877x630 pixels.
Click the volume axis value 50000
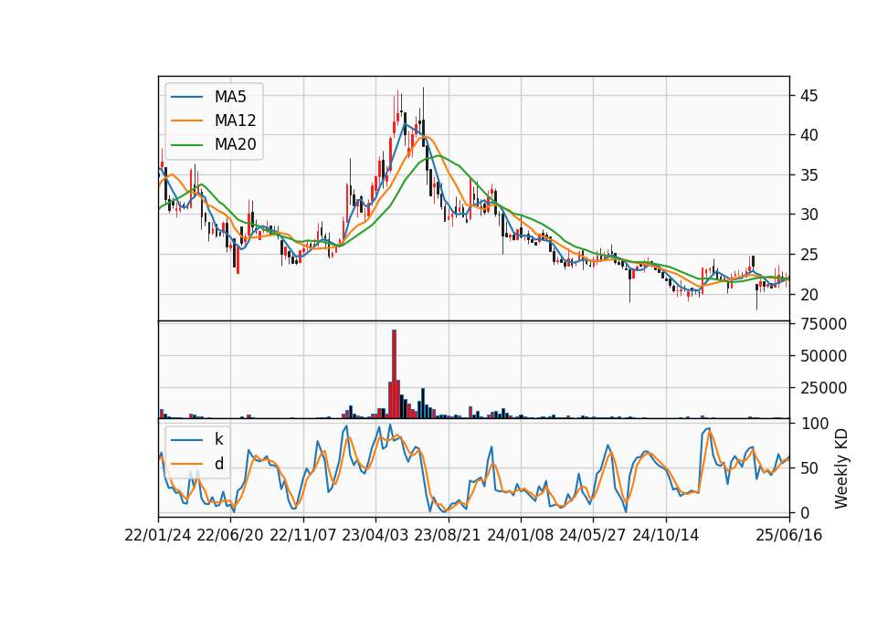coord(823,356)
